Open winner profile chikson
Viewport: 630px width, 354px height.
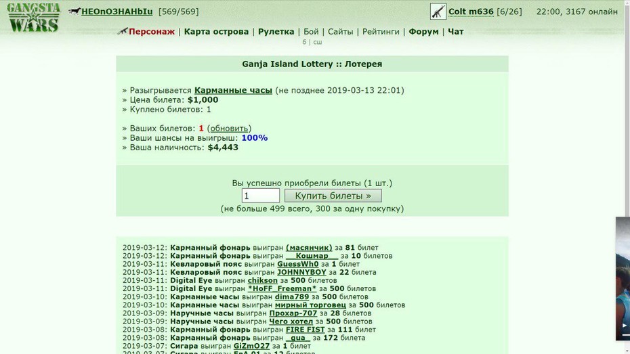tap(262, 280)
